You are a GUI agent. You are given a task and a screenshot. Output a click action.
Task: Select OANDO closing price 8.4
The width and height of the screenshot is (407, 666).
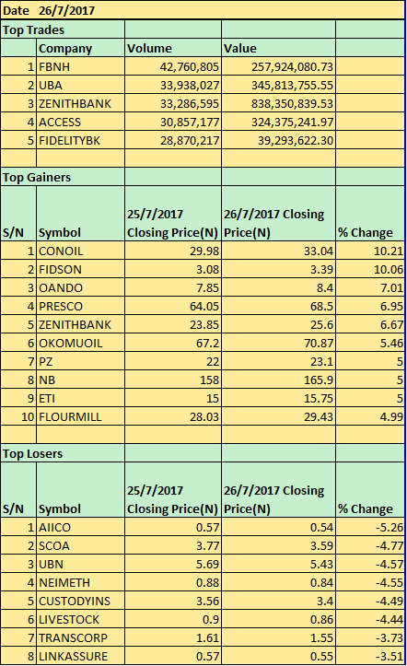pos(278,287)
